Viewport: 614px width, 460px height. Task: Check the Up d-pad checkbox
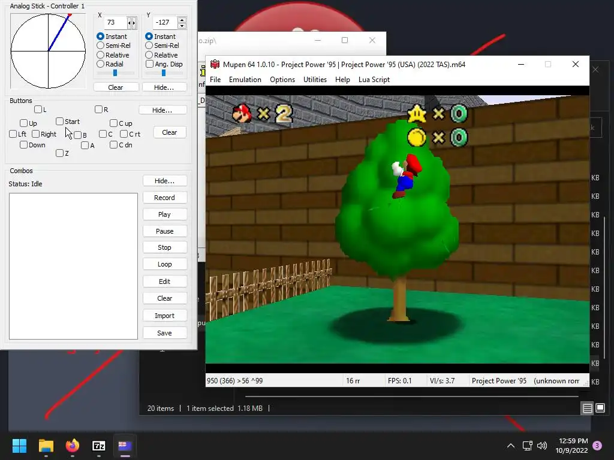(x=23, y=123)
